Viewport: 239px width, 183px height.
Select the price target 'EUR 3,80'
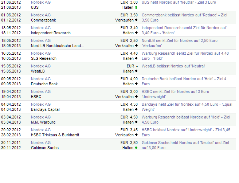click(129, 143)
